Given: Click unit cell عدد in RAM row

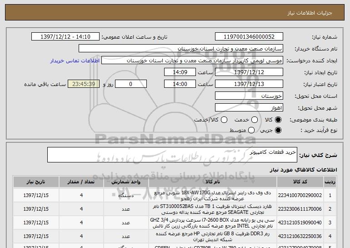Looking at the screenshot, I should coord(126,236).
